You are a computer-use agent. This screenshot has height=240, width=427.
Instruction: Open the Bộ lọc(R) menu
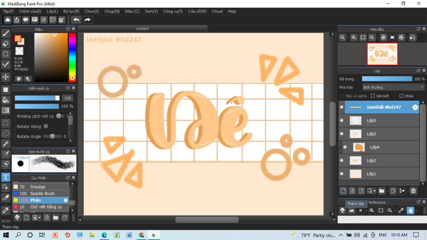click(x=71, y=11)
